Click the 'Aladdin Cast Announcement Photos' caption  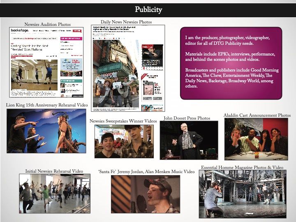[x=257, y=115]
